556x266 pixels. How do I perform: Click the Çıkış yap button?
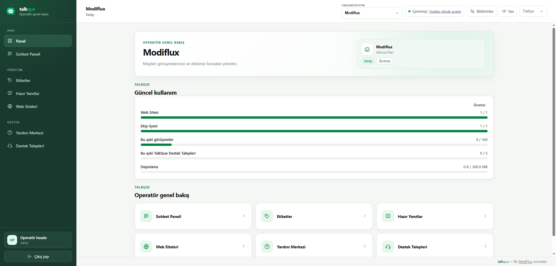coord(38,256)
